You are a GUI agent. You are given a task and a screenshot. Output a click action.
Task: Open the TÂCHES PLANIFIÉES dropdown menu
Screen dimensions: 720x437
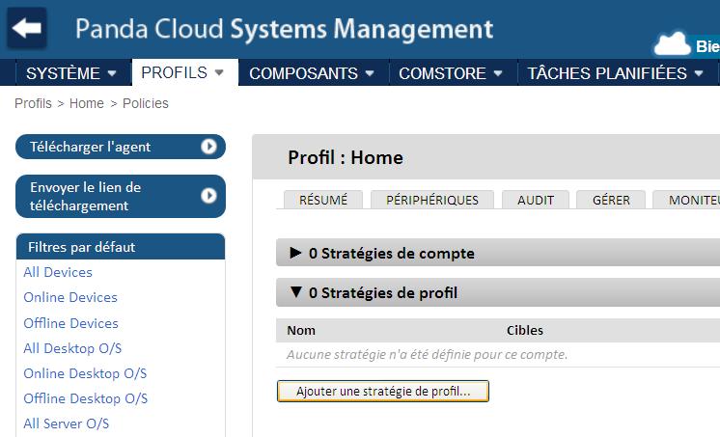(x=616, y=73)
